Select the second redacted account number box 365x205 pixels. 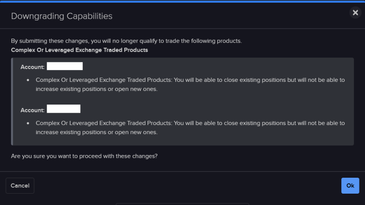tap(63, 109)
